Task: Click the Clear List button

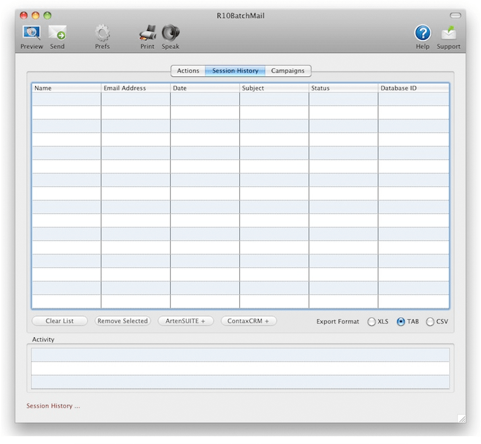Action: [x=59, y=321]
